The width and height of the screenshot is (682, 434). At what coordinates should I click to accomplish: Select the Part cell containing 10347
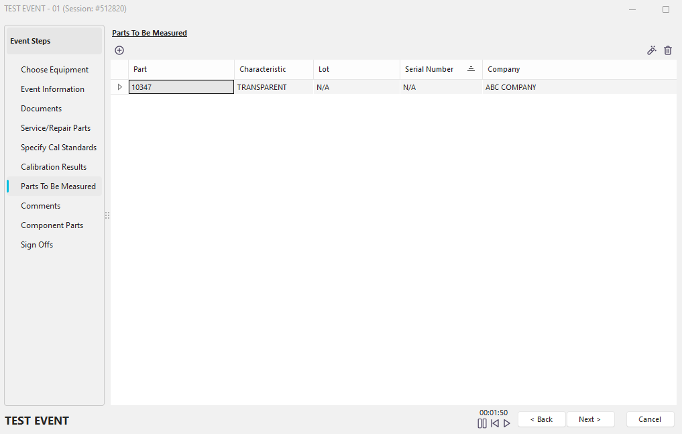(181, 87)
